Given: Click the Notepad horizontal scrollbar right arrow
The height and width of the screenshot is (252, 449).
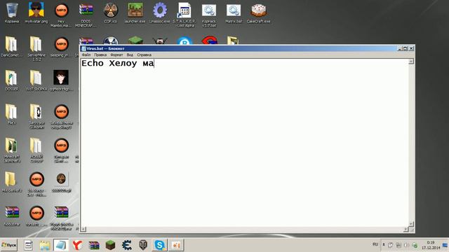Looking at the screenshot, I should point(406,229).
